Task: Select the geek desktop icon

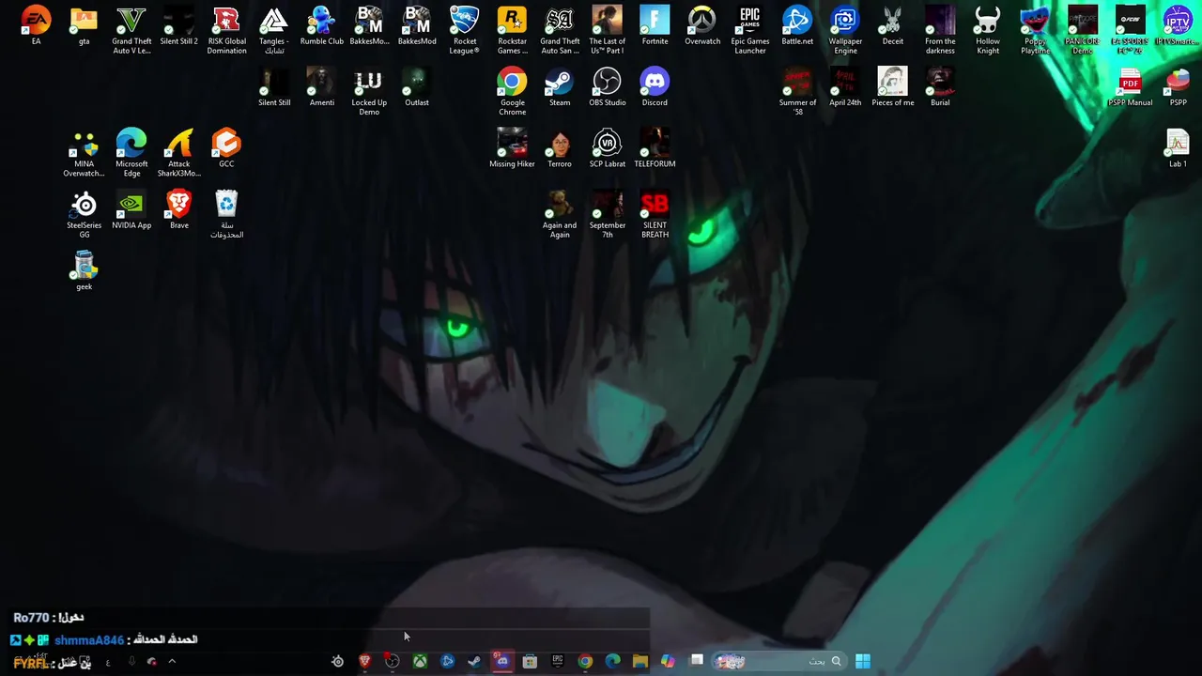Action: tap(84, 270)
